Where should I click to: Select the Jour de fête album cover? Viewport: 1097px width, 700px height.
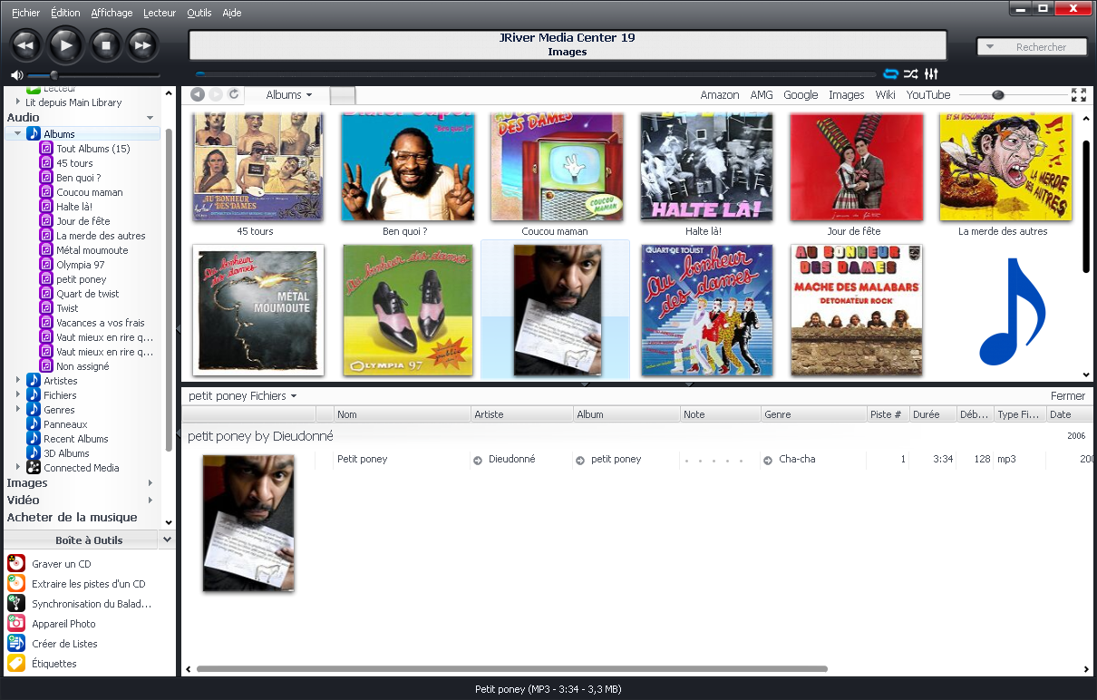click(856, 167)
